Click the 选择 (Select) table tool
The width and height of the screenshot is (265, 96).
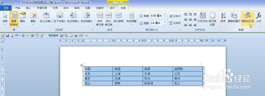[5, 19]
